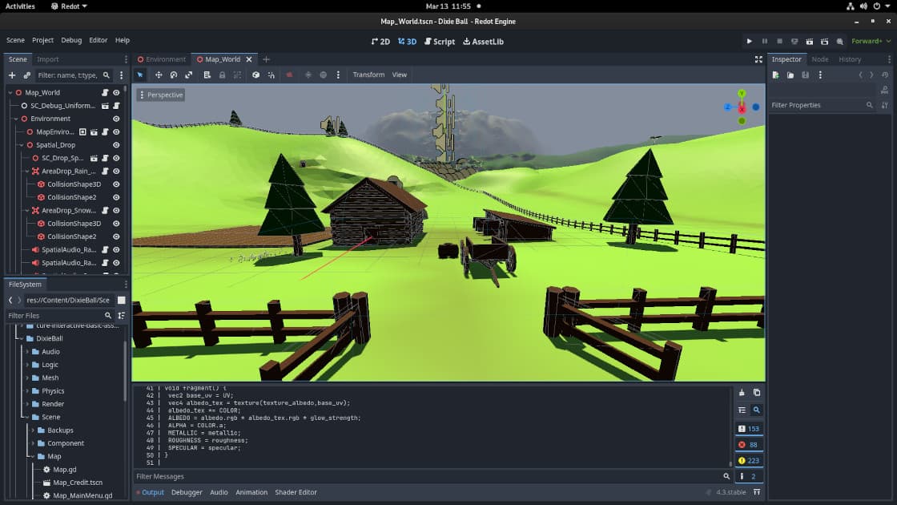Toggle the error messages filter showing 88
The width and height of the screenshot is (897, 505).
749,444
